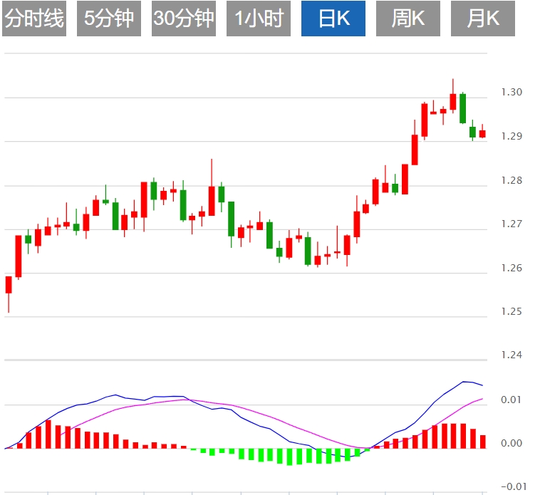Click the 1.29 price axis label
This screenshot has width=545, height=495.
click(512, 136)
